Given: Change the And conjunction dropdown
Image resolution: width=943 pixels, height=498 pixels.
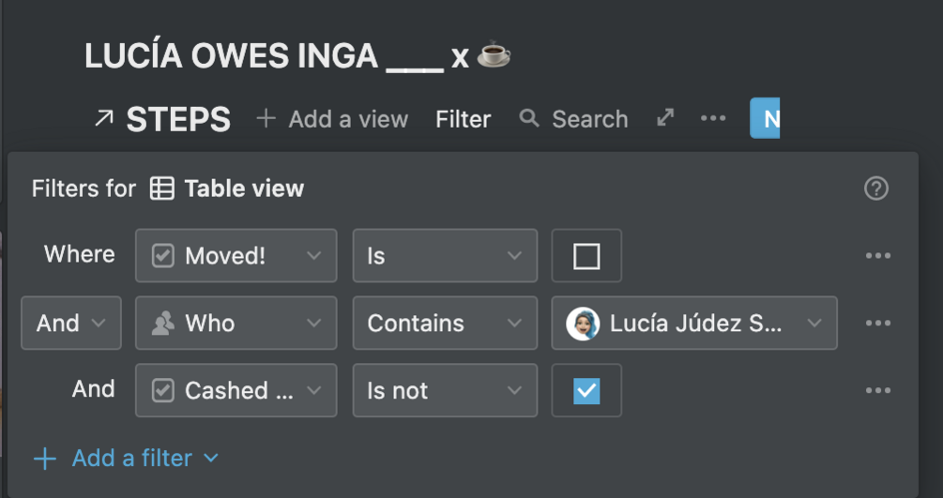Looking at the screenshot, I should click(x=70, y=324).
